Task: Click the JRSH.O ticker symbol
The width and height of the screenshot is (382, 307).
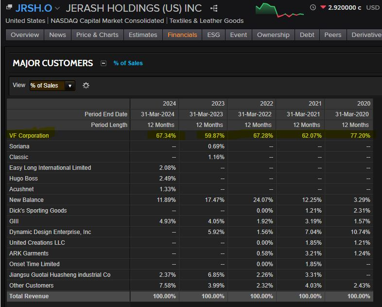Action: [x=34, y=8]
